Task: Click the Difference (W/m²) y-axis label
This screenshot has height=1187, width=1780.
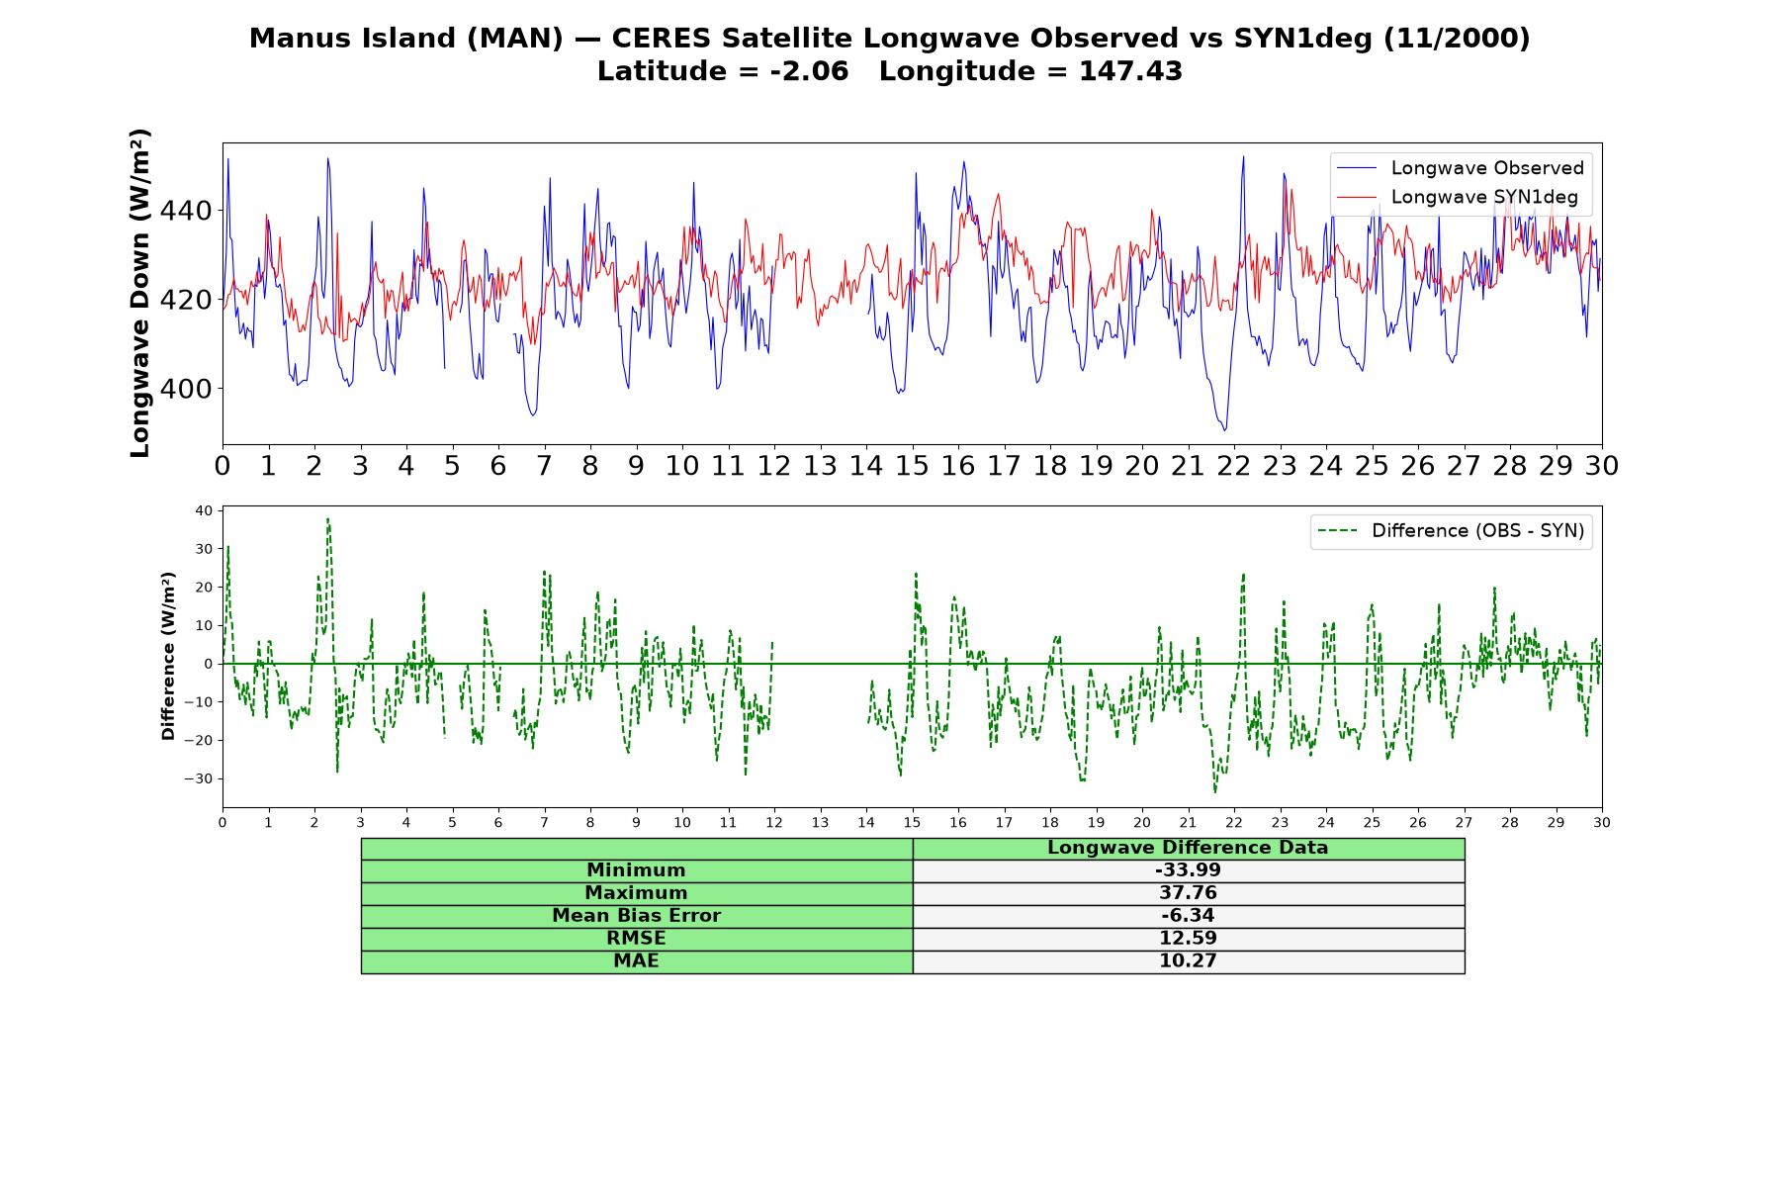Action: (168, 656)
